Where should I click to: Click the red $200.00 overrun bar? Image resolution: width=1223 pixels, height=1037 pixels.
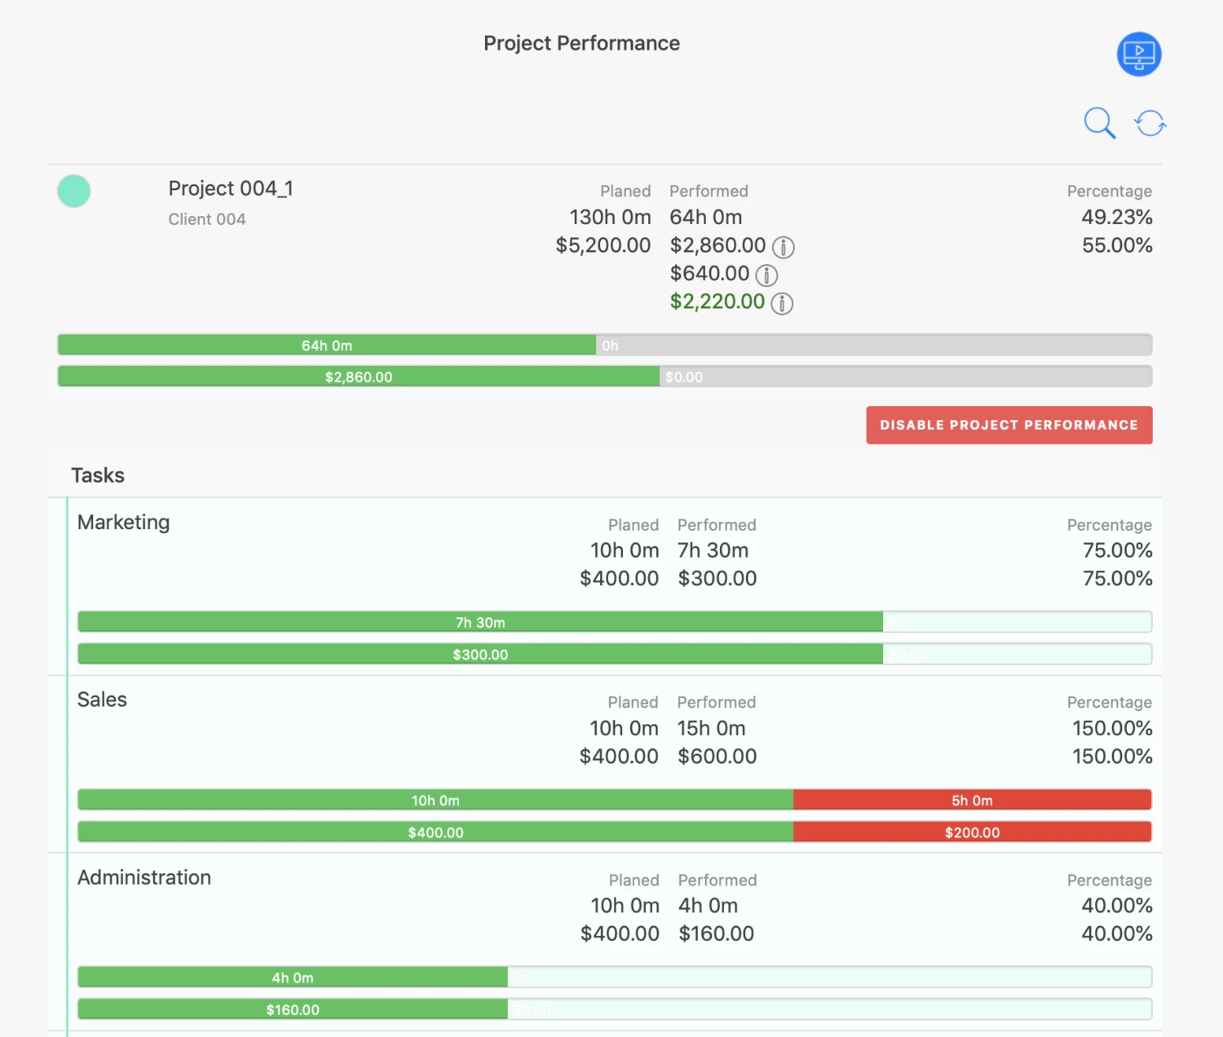[972, 832]
